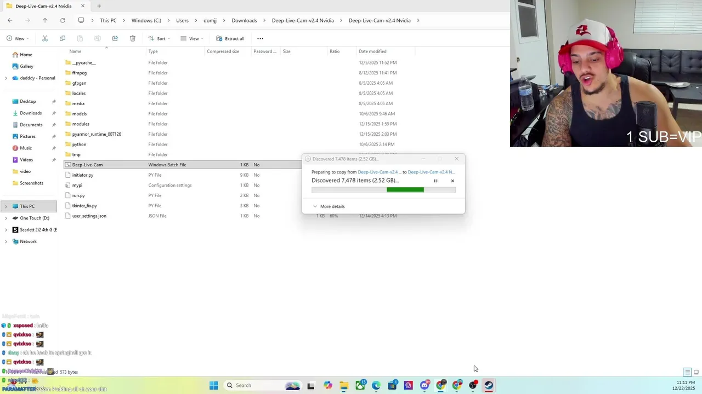The width and height of the screenshot is (702, 394).
Task: Add a new File Explorer tab
Action: (99, 6)
